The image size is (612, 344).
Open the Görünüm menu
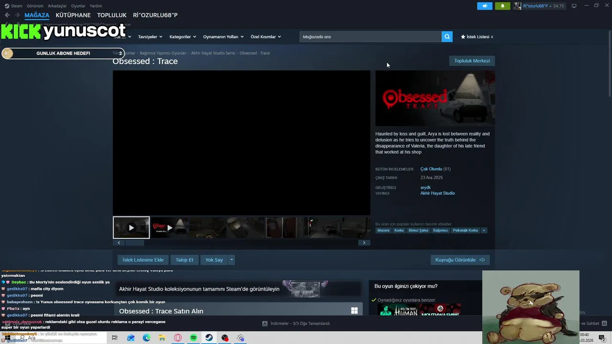[x=35, y=6]
